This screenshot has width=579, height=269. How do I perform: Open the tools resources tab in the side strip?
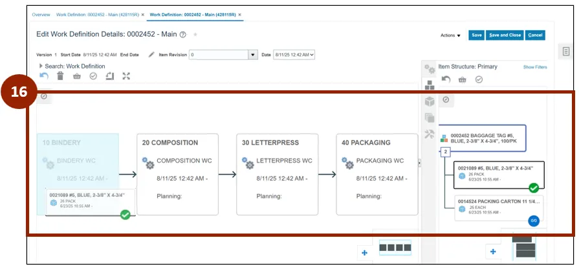tap(430, 134)
